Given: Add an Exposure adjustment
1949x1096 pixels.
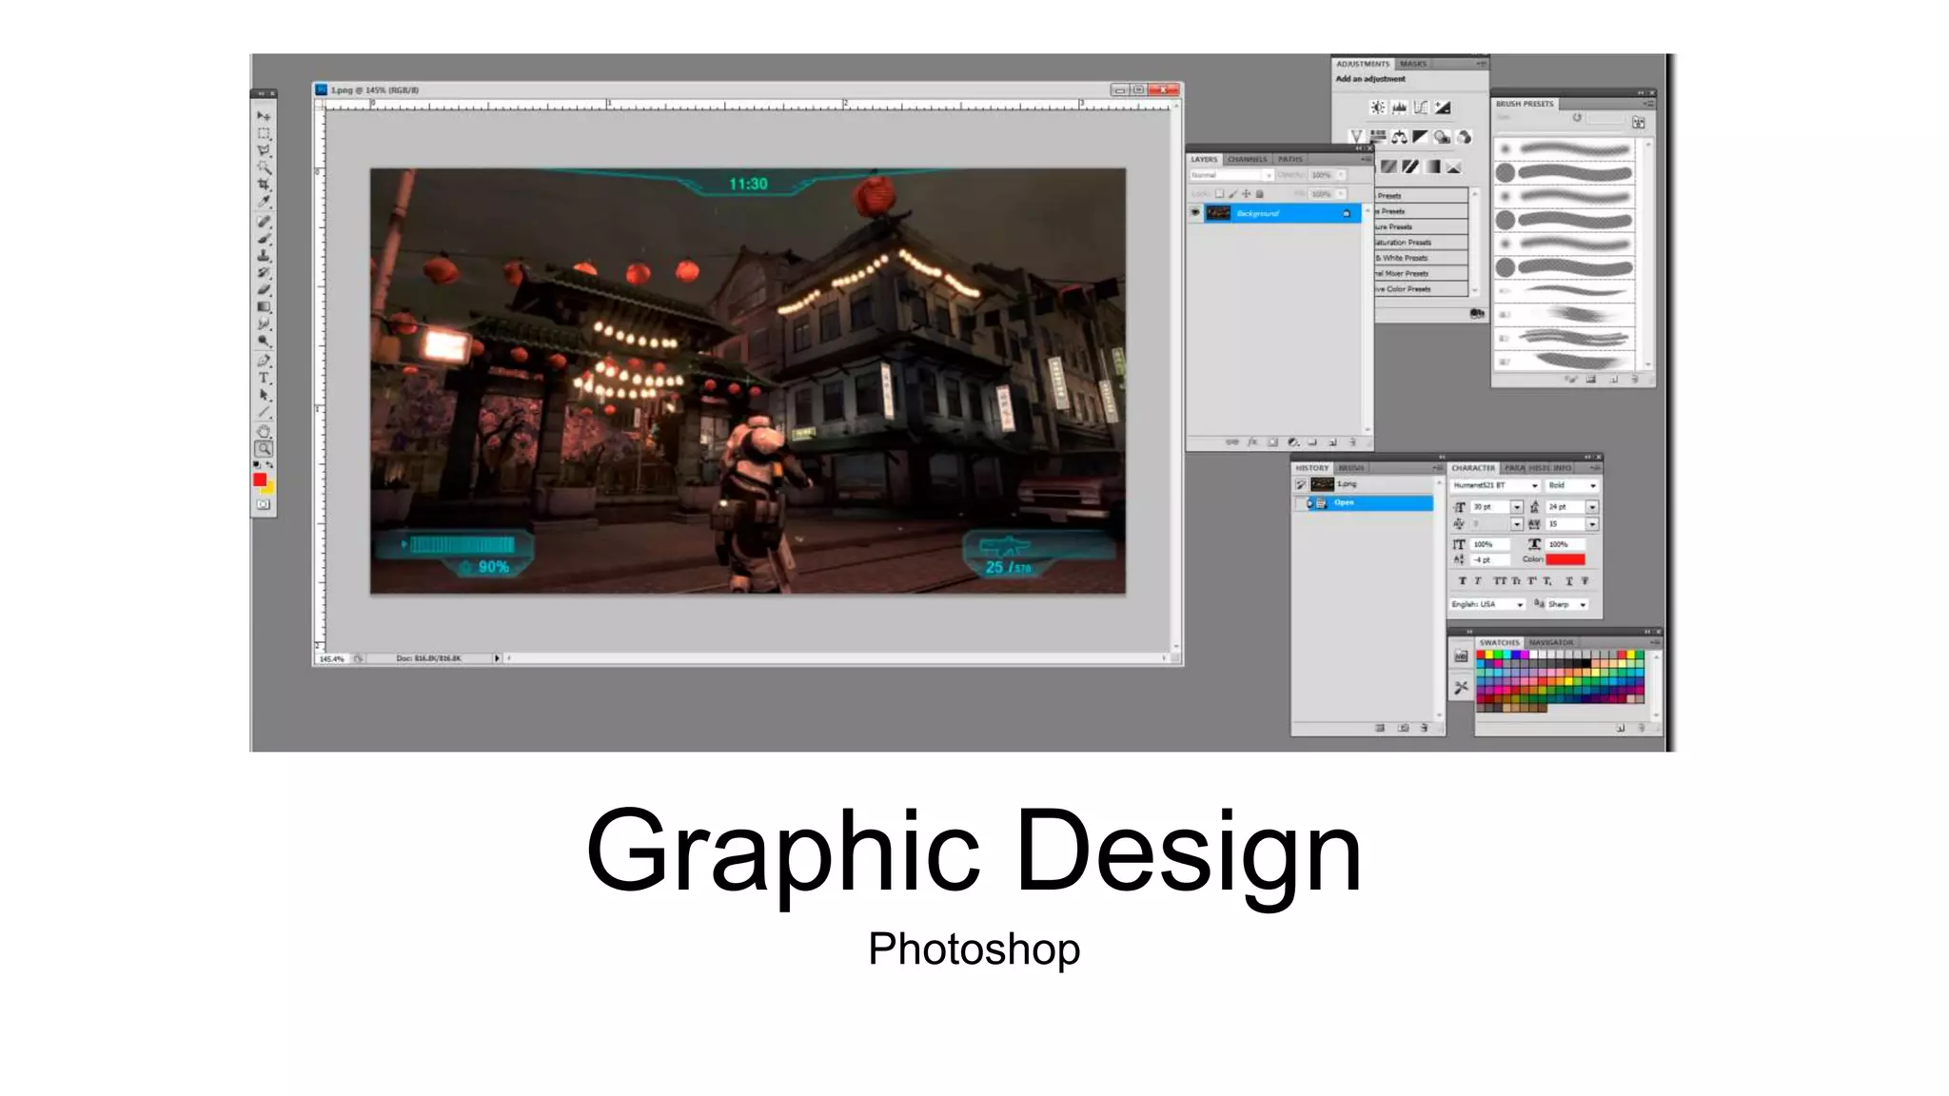Looking at the screenshot, I should [x=1443, y=108].
